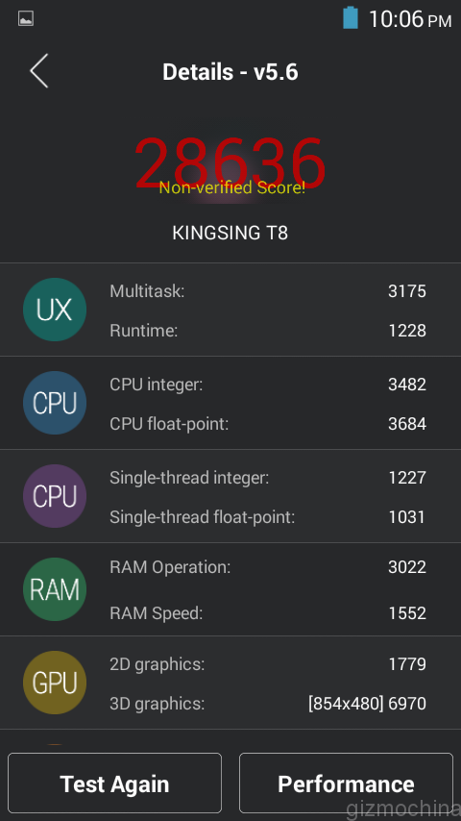The height and width of the screenshot is (821, 461).
Task: Click the Test Again button
Action: (x=114, y=783)
